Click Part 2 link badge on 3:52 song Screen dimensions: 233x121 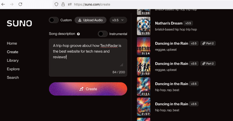click(x=208, y=64)
